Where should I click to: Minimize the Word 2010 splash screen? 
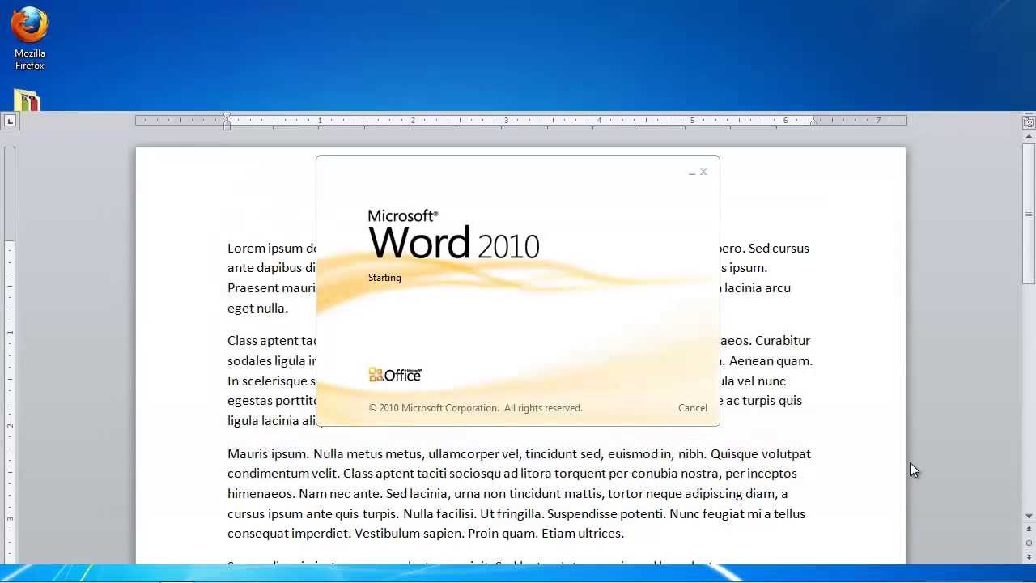click(692, 172)
